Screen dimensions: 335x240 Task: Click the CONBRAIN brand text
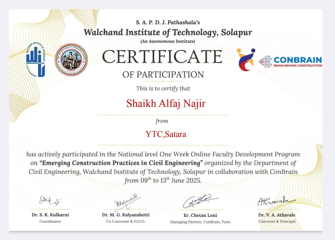pos(298,60)
